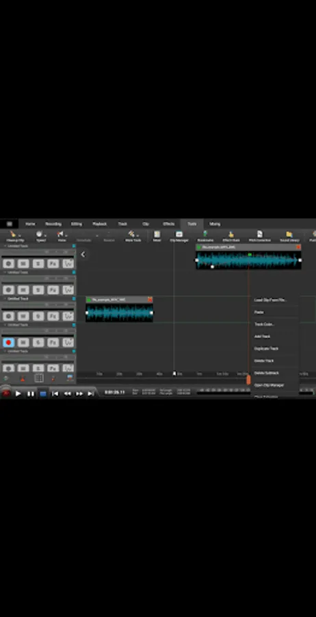Open More Tools in the toolbar
The height and width of the screenshot is (617, 316).
(133, 236)
